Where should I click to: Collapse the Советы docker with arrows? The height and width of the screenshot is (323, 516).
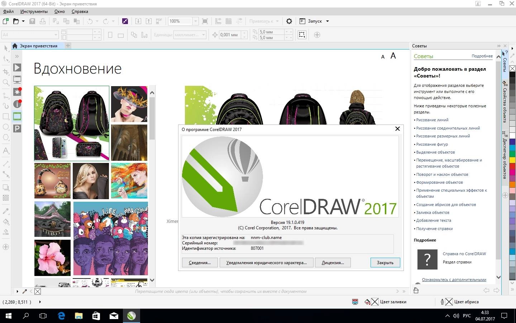tap(499, 46)
